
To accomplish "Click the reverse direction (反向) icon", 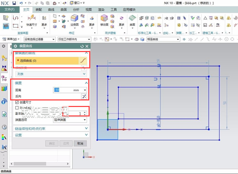I will coord(84,96).
